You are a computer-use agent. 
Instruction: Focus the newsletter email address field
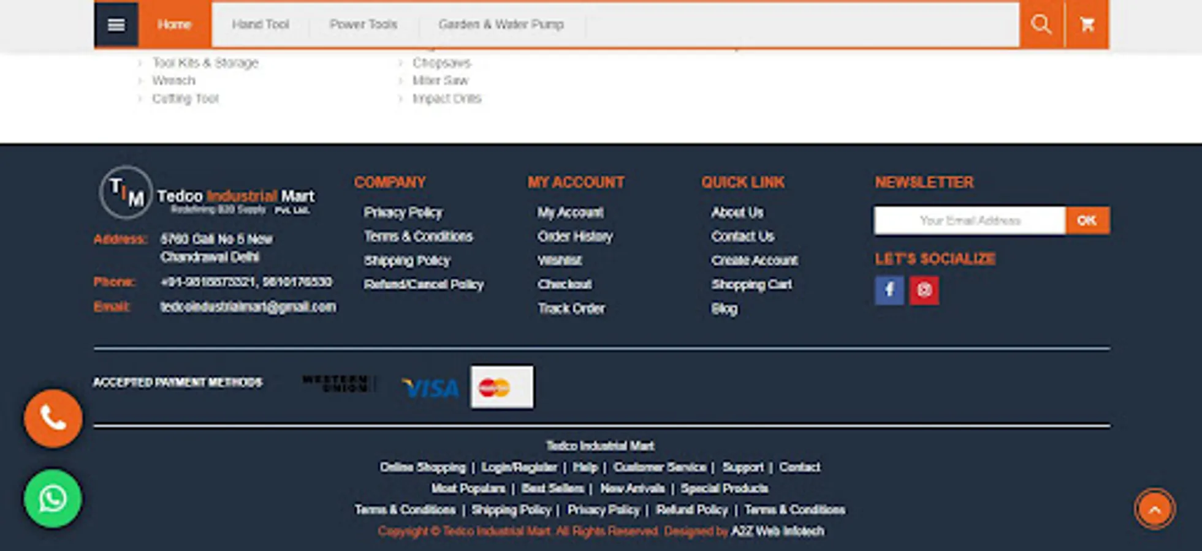pos(970,220)
